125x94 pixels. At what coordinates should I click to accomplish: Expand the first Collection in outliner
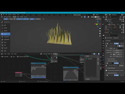coord(105,20)
